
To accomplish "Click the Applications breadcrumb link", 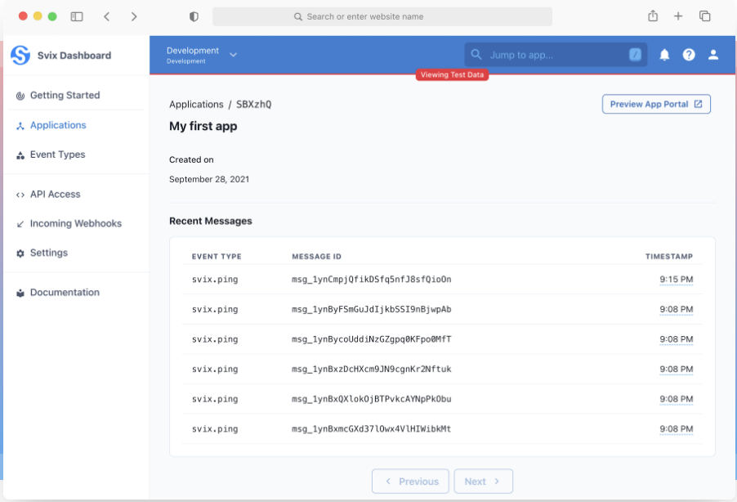I will click(196, 105).
